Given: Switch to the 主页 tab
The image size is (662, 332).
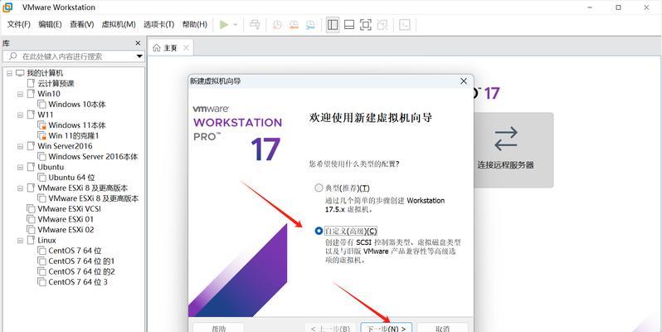Looking at the screenshot, I should (170, 48).
